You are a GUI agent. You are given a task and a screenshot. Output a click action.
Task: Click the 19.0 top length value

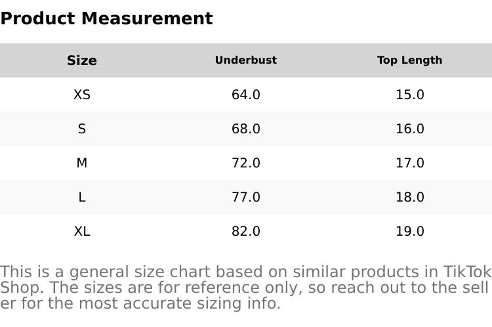[409, 231]
